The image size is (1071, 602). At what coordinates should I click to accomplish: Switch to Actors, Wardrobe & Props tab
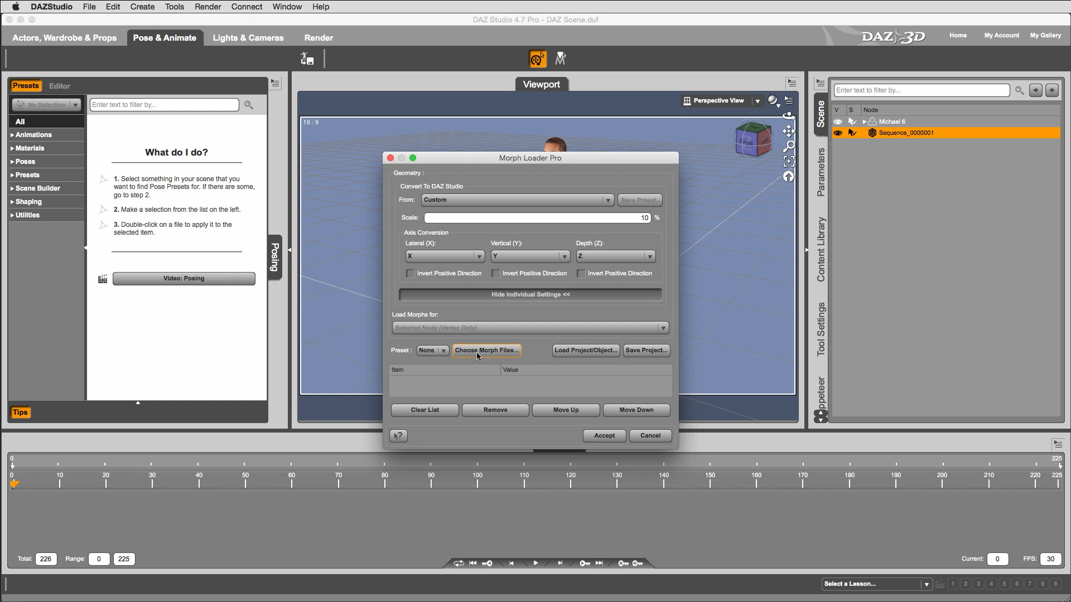tap(64, 38)
